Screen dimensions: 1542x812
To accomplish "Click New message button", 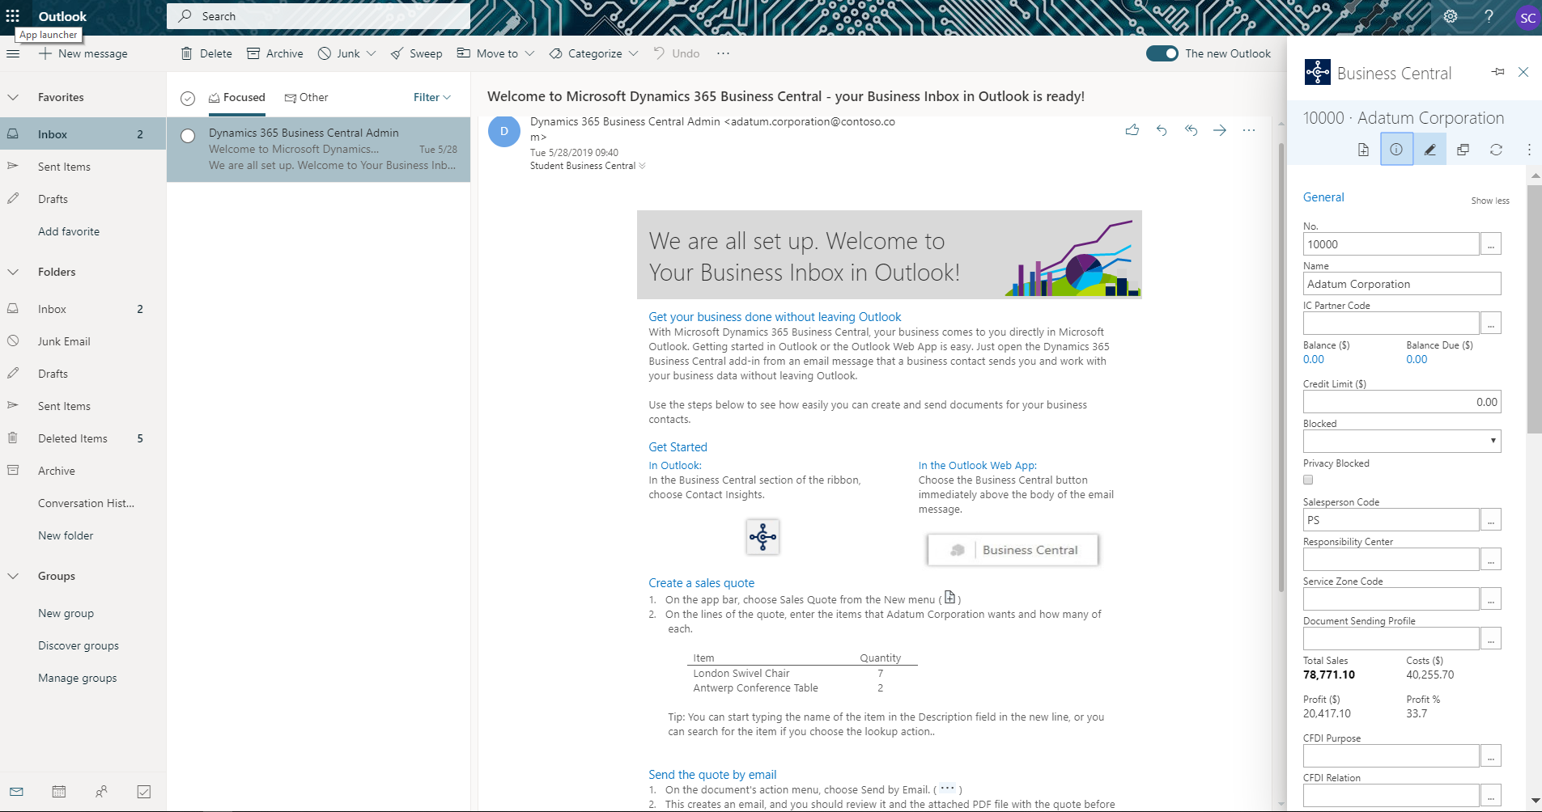I will point(83,53).
